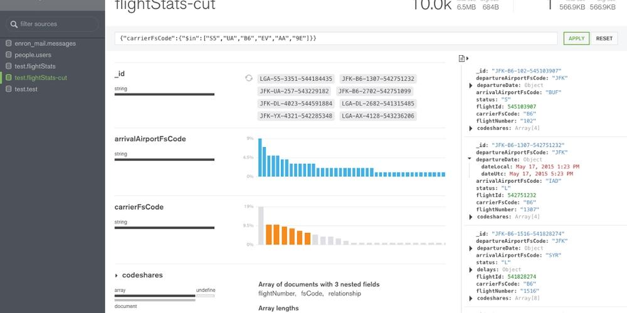Click the dateLocal value May 17, 2015 1:23 PM
This screenshot has height=313, width=627.
coord(547,167)
